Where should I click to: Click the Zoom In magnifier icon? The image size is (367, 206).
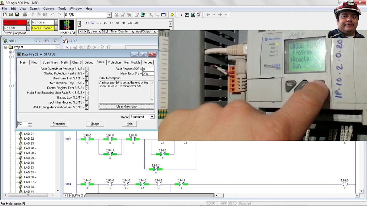click(151, 15)
